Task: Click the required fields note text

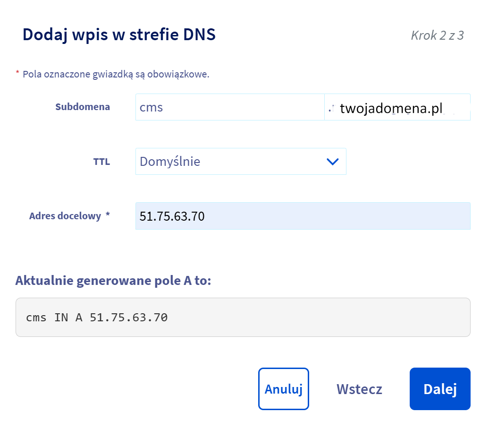Action: (x=116, y=74)
